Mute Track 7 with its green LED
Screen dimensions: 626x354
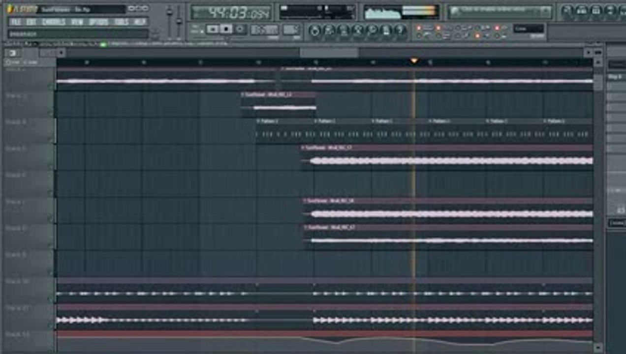[x=51, y=219]
